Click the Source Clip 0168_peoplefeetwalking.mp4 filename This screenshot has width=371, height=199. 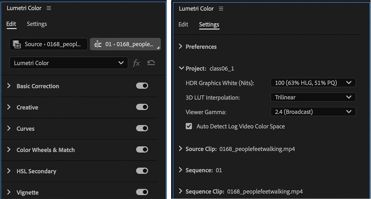pos(257,149)
